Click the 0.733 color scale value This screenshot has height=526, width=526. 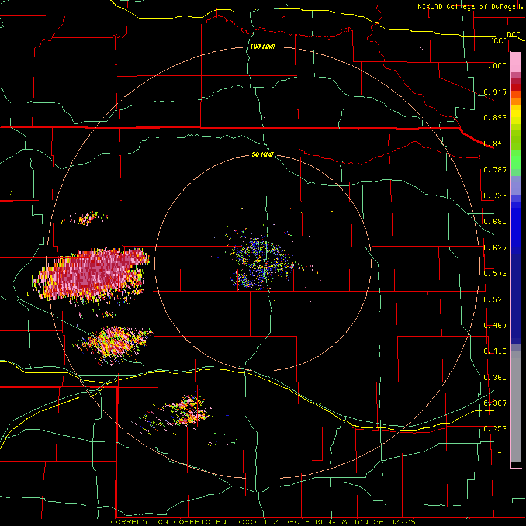tap(495, 196)
